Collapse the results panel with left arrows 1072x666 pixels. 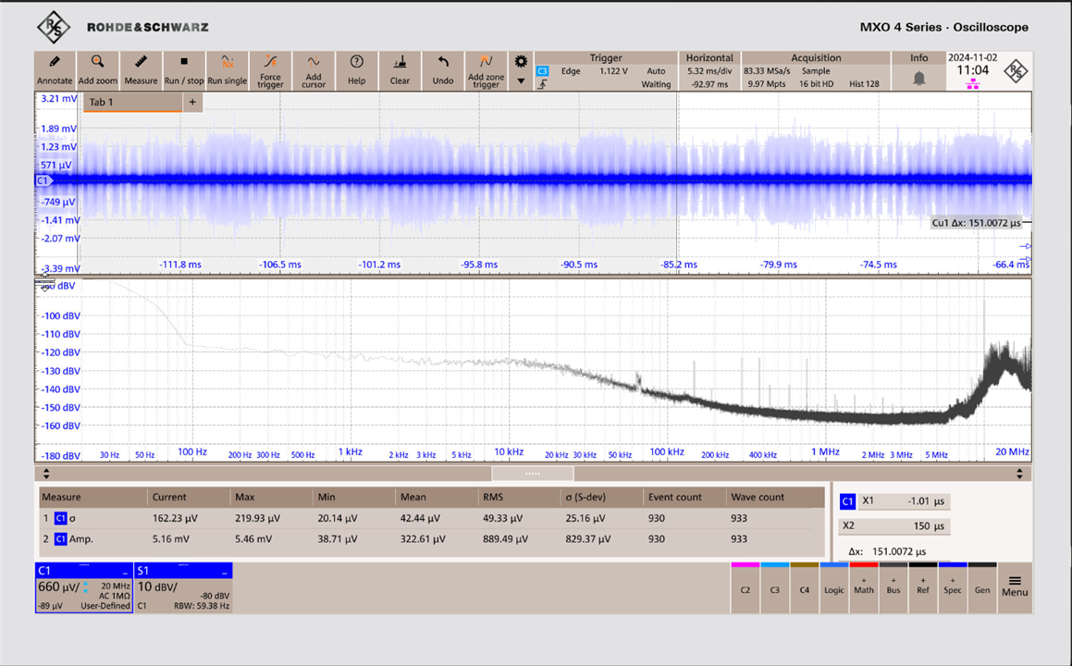(46, 474)
